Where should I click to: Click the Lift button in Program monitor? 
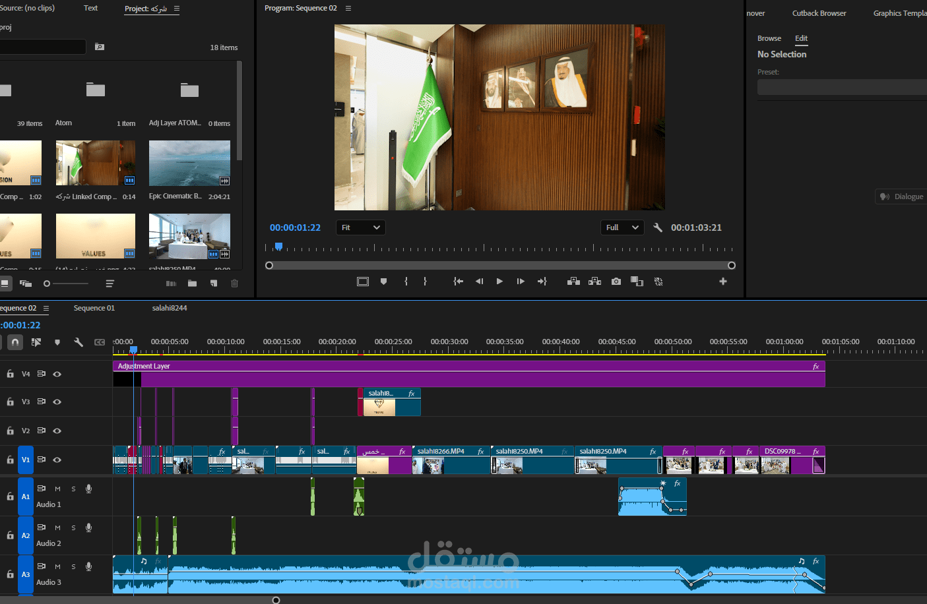click(x=573, y=282)
